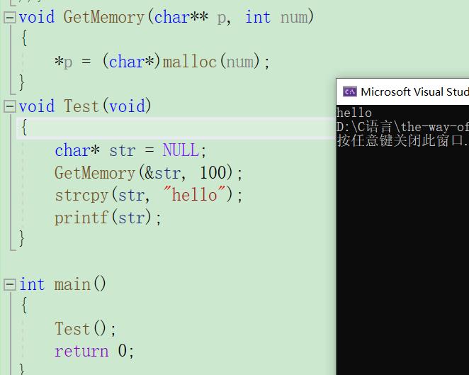Collapse the GetMemory function block
Screen dimensions: 469x375
coord(10,18)
